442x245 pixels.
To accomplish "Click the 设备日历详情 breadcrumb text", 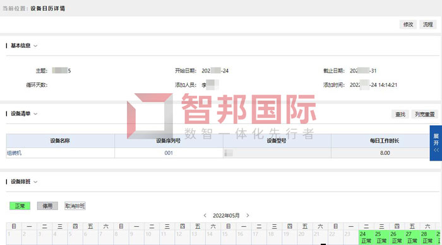I will pos(47,8).
